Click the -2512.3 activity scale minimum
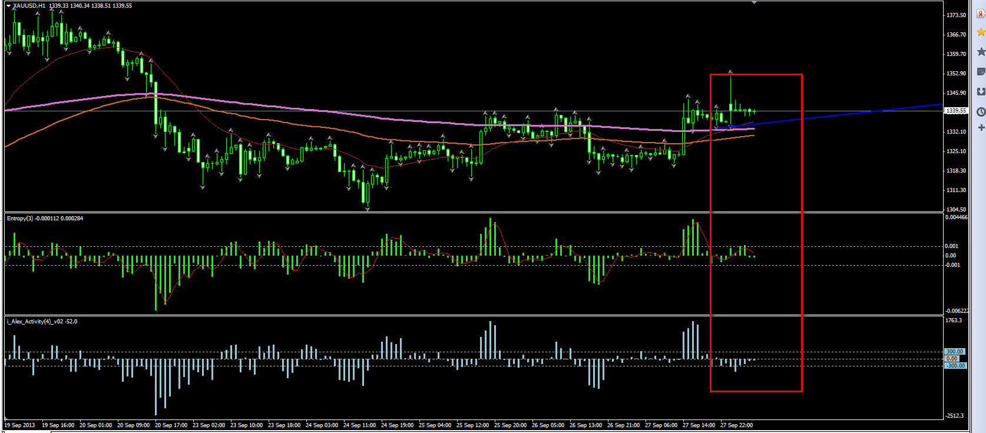 [954, 416]
